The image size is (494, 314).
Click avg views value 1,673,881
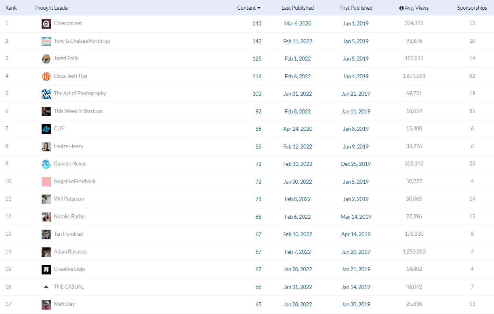point(414,76)
